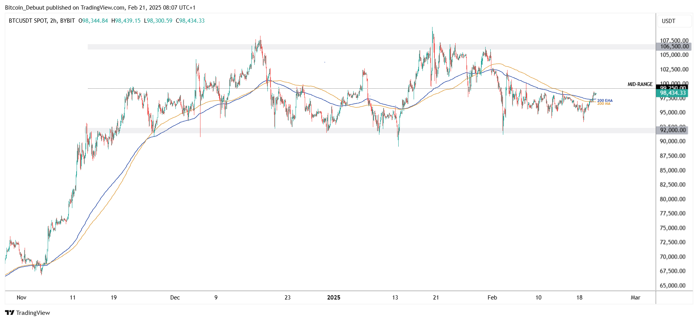
Task: Click the Dec marker on the time axis
Action: (175, 298)
